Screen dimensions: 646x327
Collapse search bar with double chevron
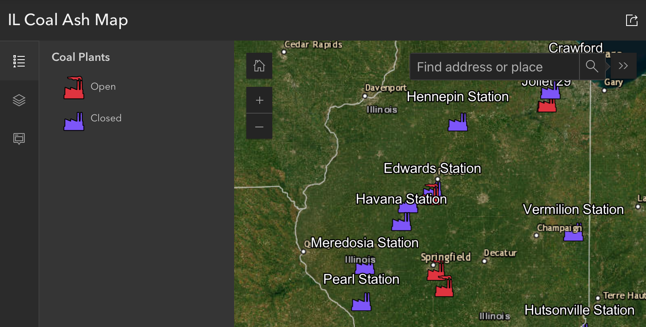623,66
